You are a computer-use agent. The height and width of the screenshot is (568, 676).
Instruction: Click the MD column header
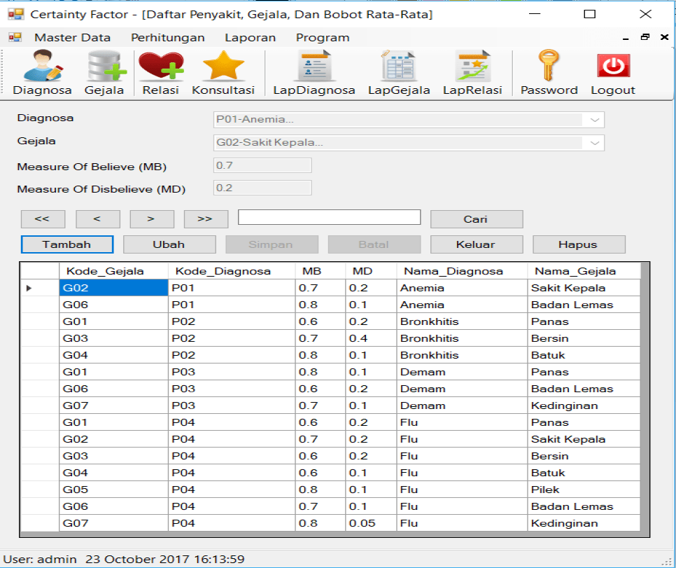point(371,271)
